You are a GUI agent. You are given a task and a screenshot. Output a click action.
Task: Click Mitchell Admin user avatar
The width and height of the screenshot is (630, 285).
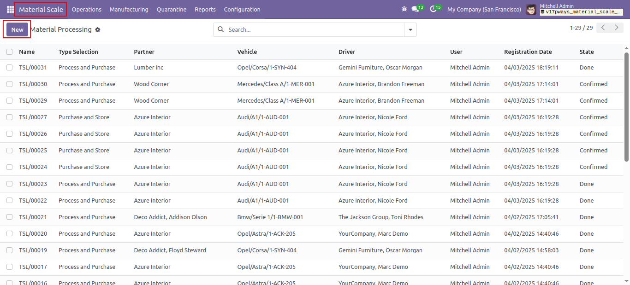531,9
